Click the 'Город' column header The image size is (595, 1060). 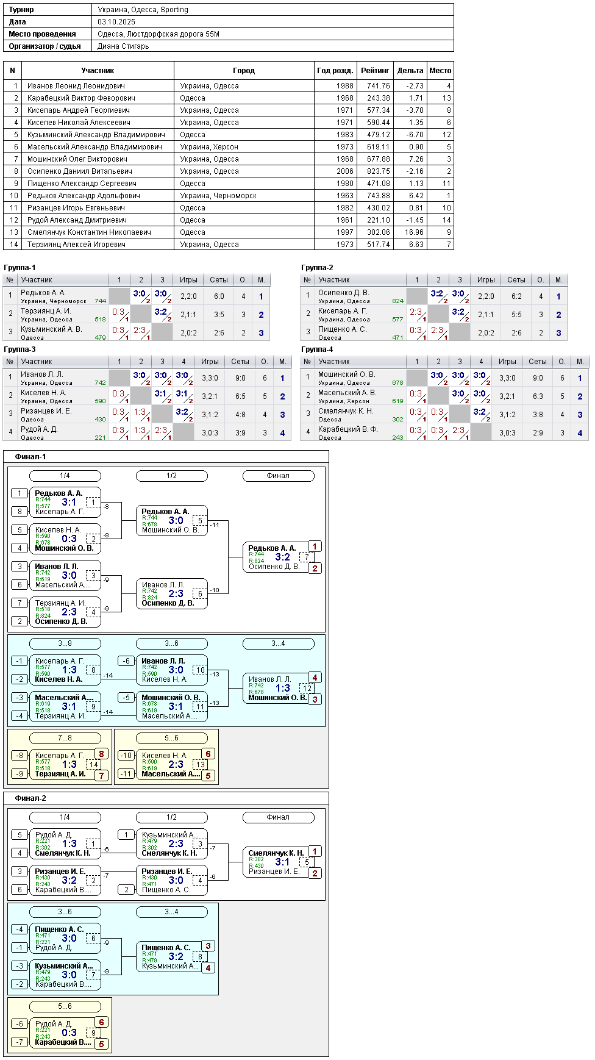point(244,71)
